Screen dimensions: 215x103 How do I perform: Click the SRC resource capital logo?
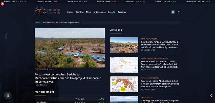[47, 11]
